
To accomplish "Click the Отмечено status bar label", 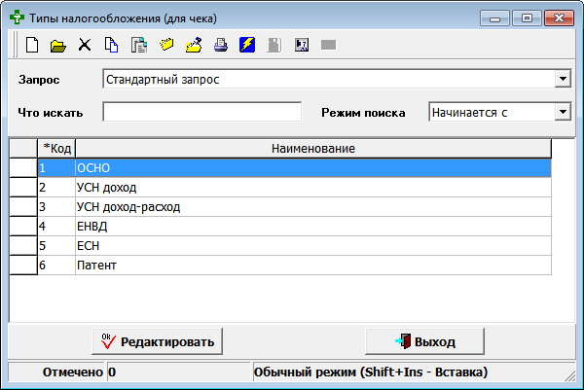I will pyautogui.click(x=73, y=372).
